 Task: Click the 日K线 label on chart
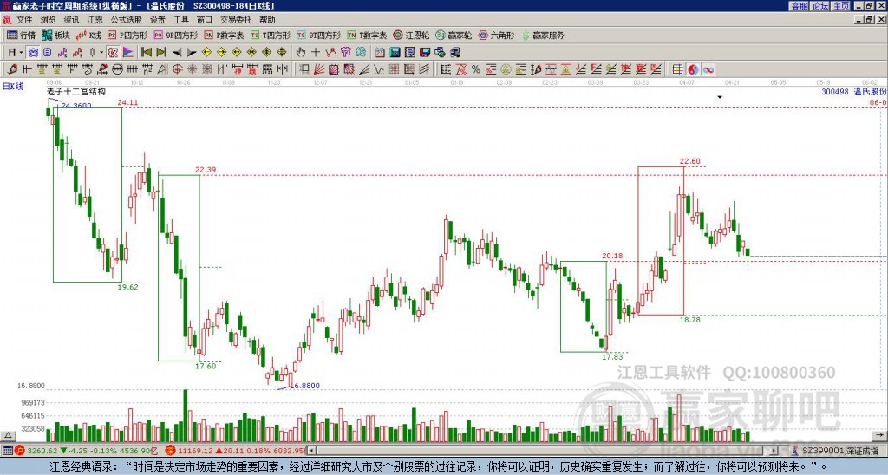(13, 87)
